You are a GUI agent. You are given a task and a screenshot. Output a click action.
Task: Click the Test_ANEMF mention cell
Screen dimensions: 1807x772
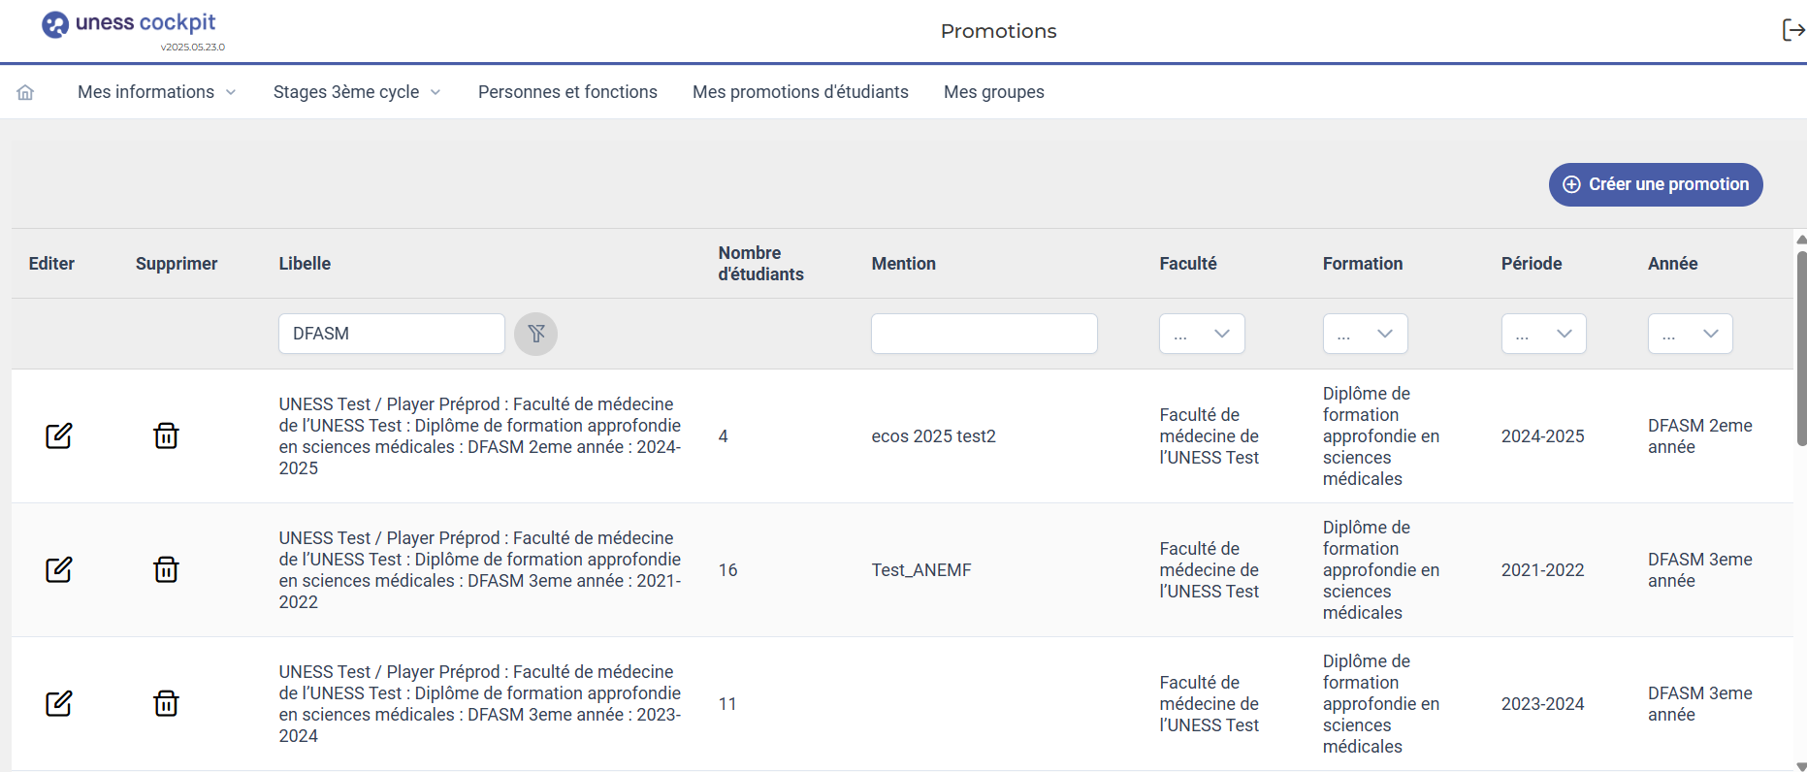pos(920,570)
